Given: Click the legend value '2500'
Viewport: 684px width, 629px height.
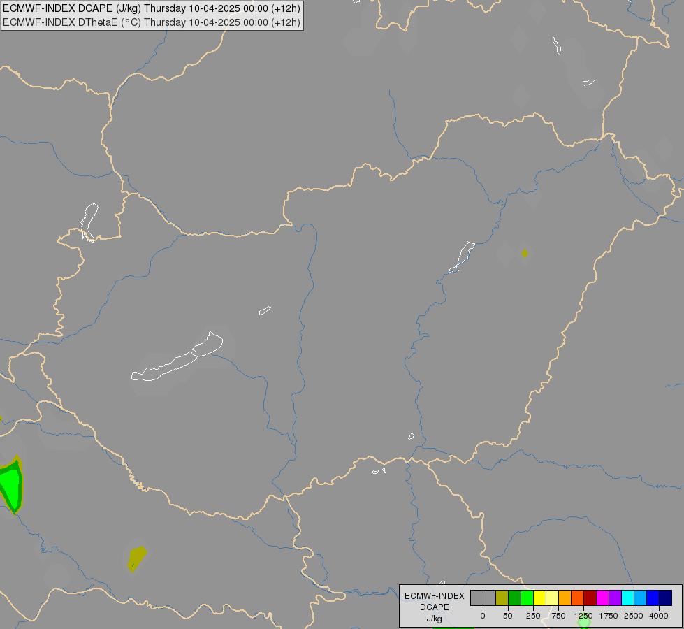Looking at the screenshot, I should (x=634, y=616).
